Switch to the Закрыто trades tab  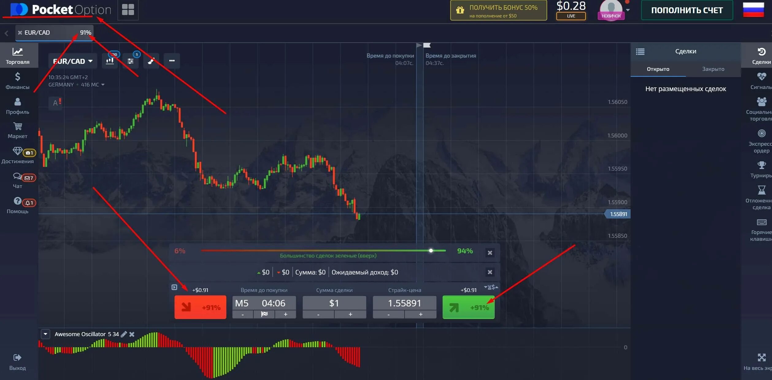point(713,69)
